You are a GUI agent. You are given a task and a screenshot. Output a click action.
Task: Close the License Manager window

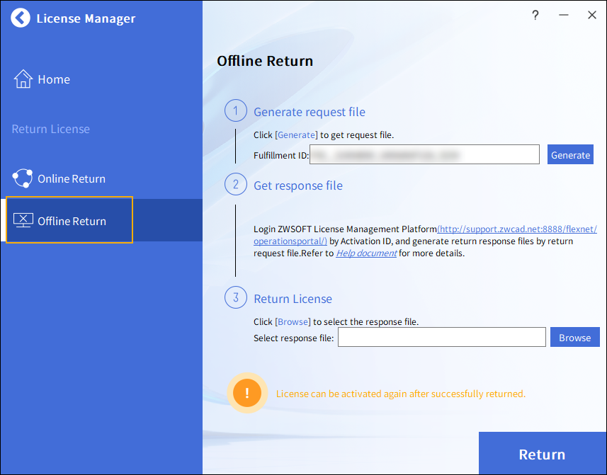pyautogui.click(x=592, y=15)
